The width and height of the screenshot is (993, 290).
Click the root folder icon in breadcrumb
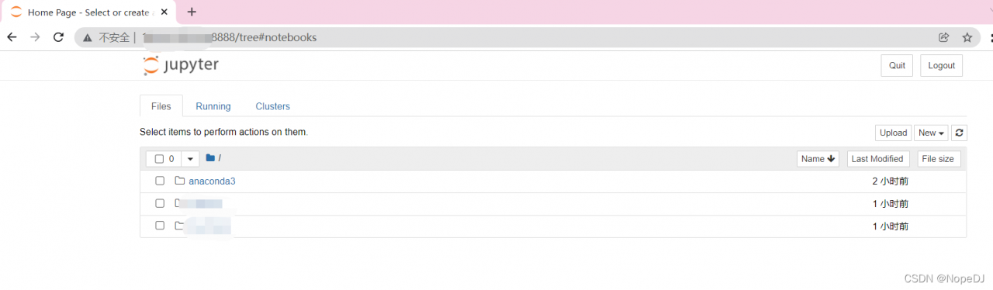click(x=210, y=158)
